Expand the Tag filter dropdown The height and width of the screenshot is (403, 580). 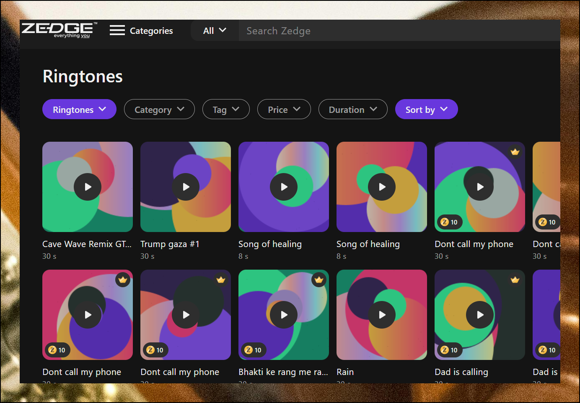(226, 109)
